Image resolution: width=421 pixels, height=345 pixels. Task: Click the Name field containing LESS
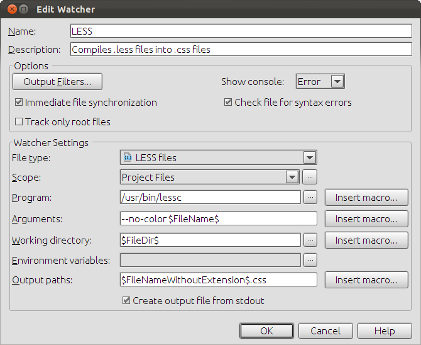[241, 31]
